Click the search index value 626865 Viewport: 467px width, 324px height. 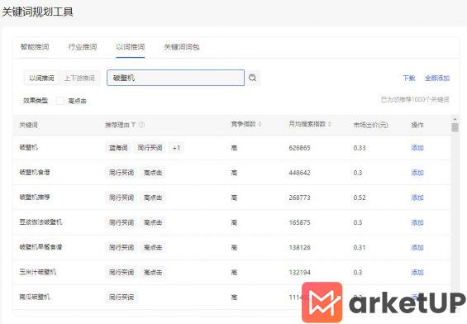(x=299, y=148)
